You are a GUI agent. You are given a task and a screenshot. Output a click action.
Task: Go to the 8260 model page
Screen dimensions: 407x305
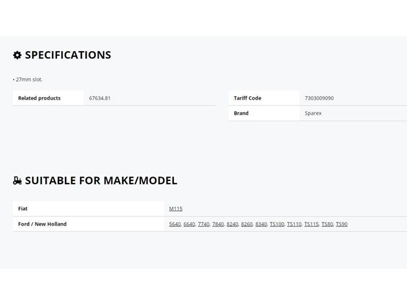(x=247, y=224)
